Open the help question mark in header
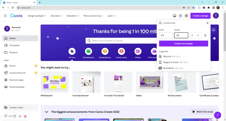 (180, 16)
